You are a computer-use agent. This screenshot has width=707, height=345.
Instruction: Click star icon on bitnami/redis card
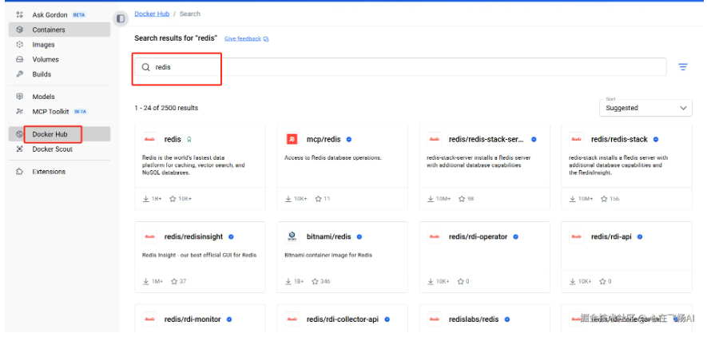(315, 281)
